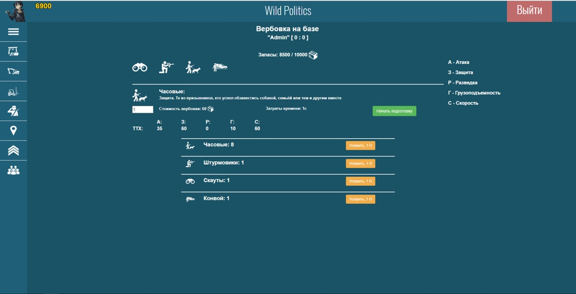Screen dimensions: 576x294
Task: Click the recruit quantity input field
Action: coord(143,109)
